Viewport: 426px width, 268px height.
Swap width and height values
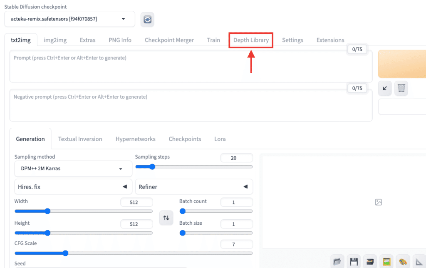click(x=166, y=218)
